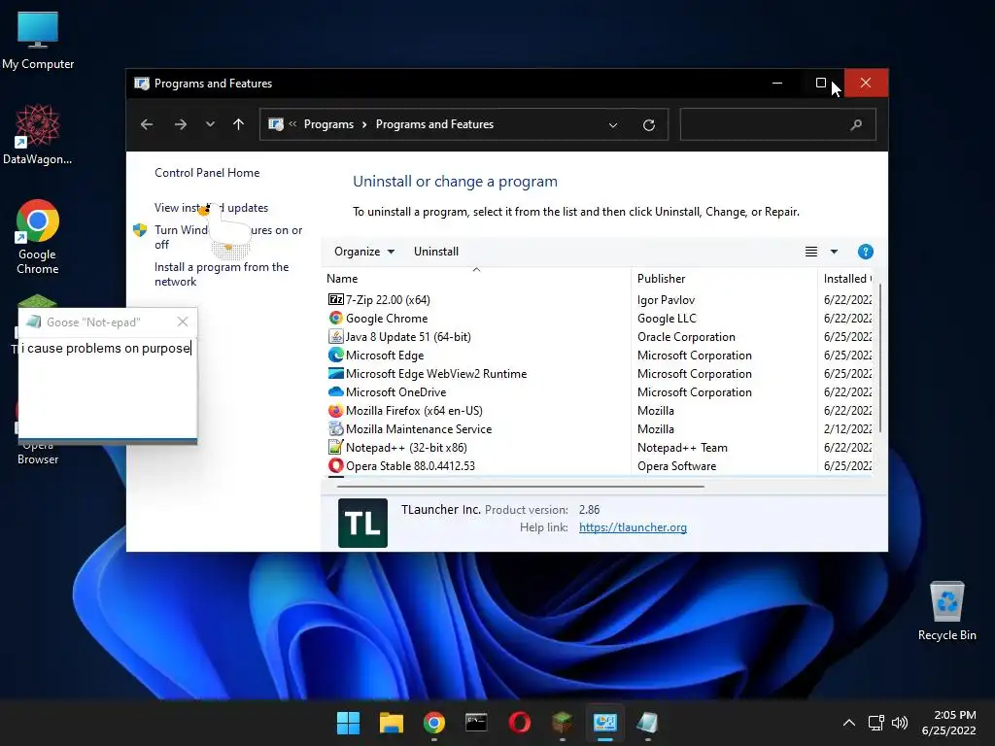This screenshot has width=995, height=746.
Task: Click publisher Google LLC cell
Action: point(667,319)
